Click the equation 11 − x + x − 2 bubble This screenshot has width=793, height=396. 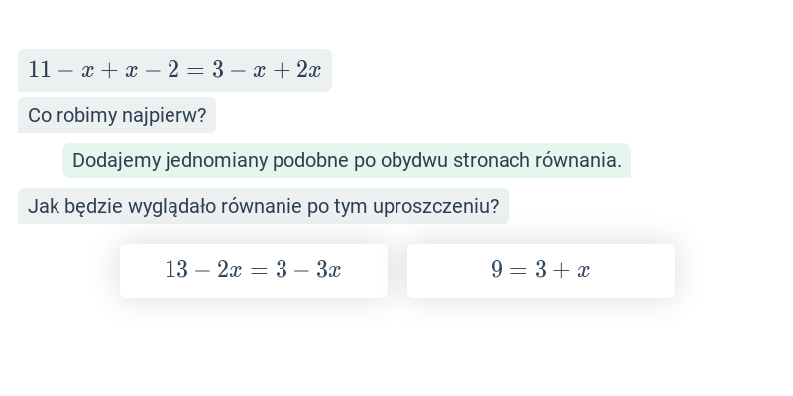tap(174, 70)
